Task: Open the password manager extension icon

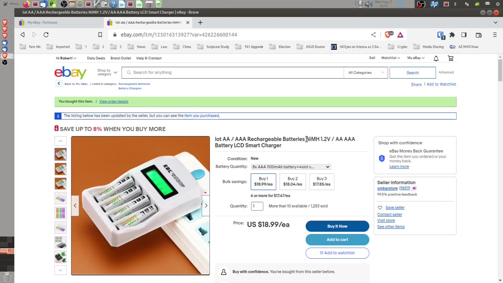Action: coord(441,35)
